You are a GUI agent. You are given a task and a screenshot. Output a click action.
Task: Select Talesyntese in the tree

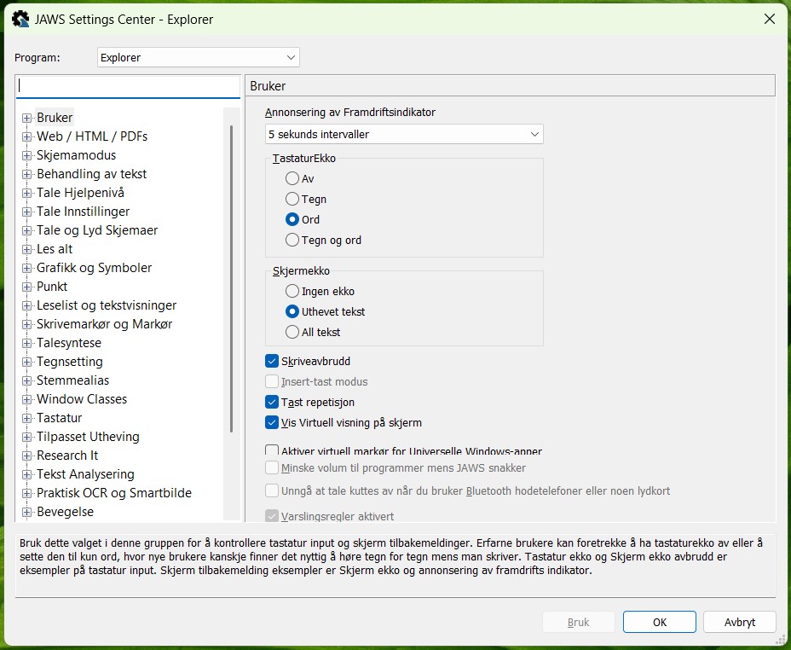pos(68,343)
